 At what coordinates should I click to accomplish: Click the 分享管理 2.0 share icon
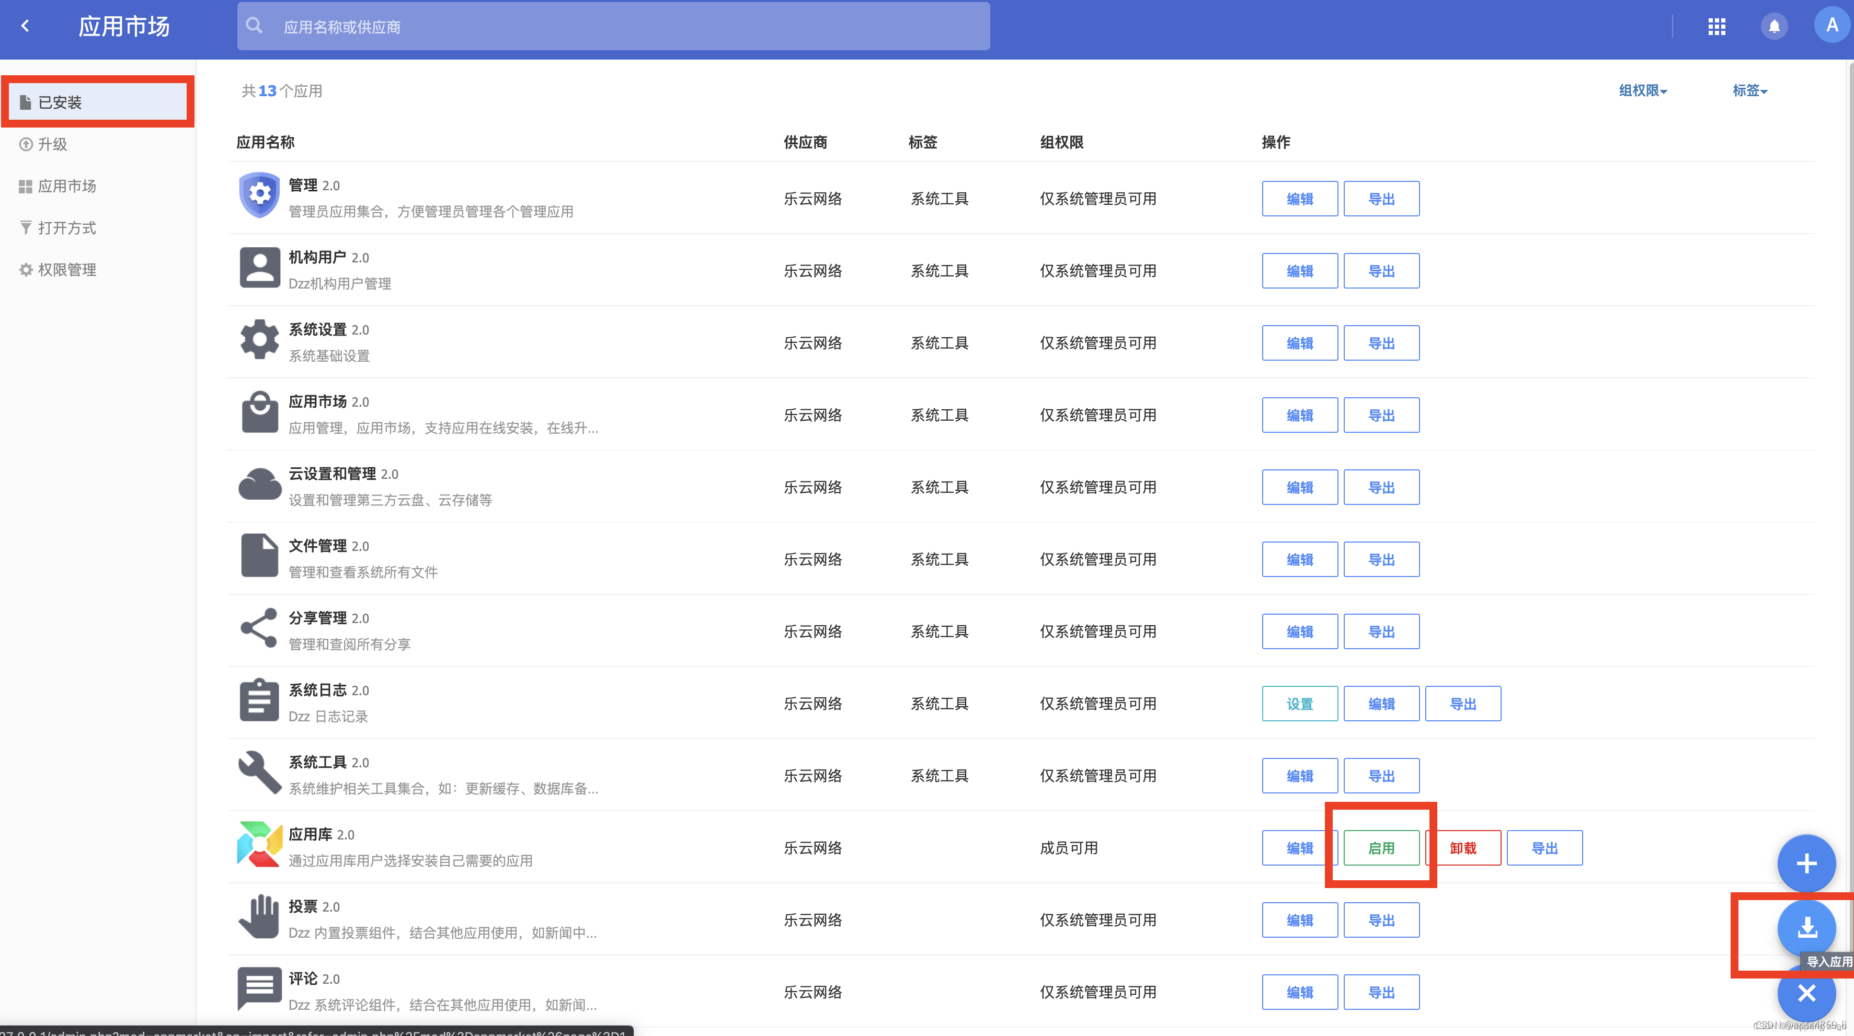pyautogui.click(x=256, y=629)
